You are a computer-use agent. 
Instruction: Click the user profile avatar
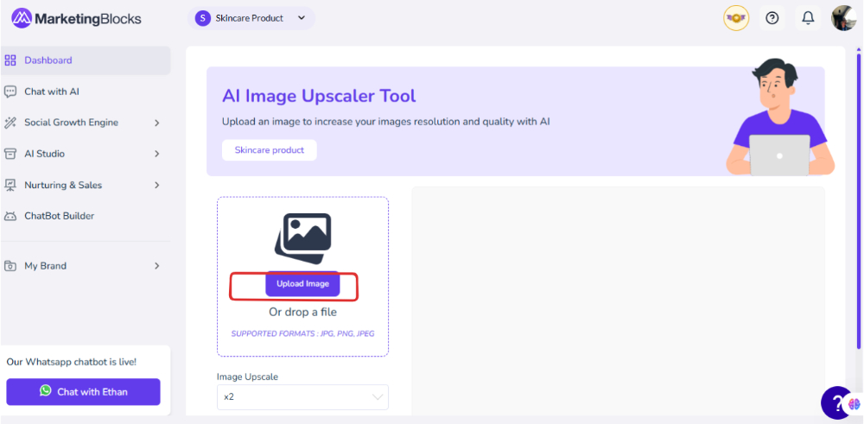(x=843, y=18)
